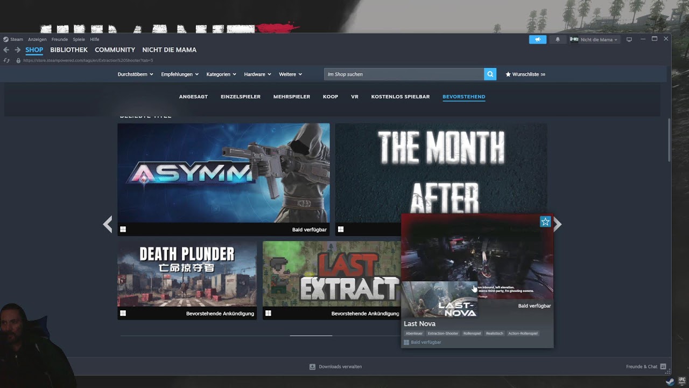Show next titles with the right carousel arrow
The height and width of the screenshot is (388, 689).
tap(558, 224)
